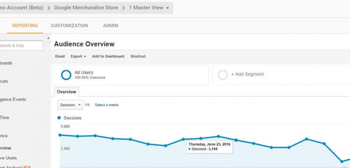Viewport: 350px width, 168px height.
Task: Open Dashboards in the sidebar
Action: 6,63
